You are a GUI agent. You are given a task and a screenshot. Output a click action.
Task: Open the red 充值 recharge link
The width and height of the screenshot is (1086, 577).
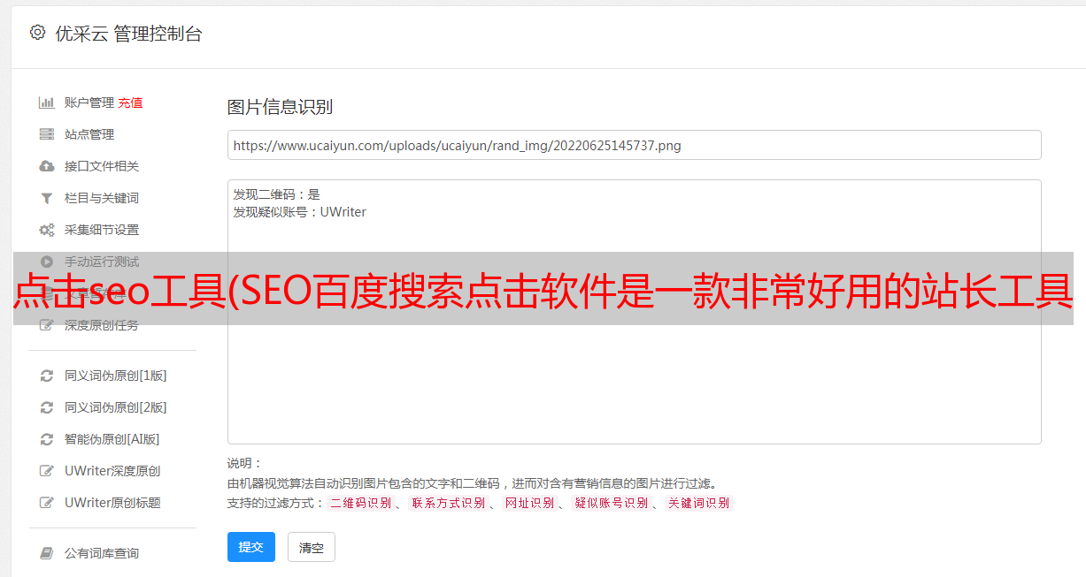pos(130,102)
